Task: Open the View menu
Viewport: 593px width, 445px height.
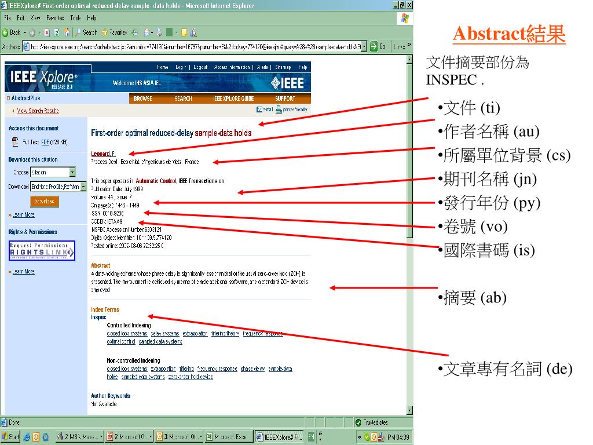Action: click(35, 18)
